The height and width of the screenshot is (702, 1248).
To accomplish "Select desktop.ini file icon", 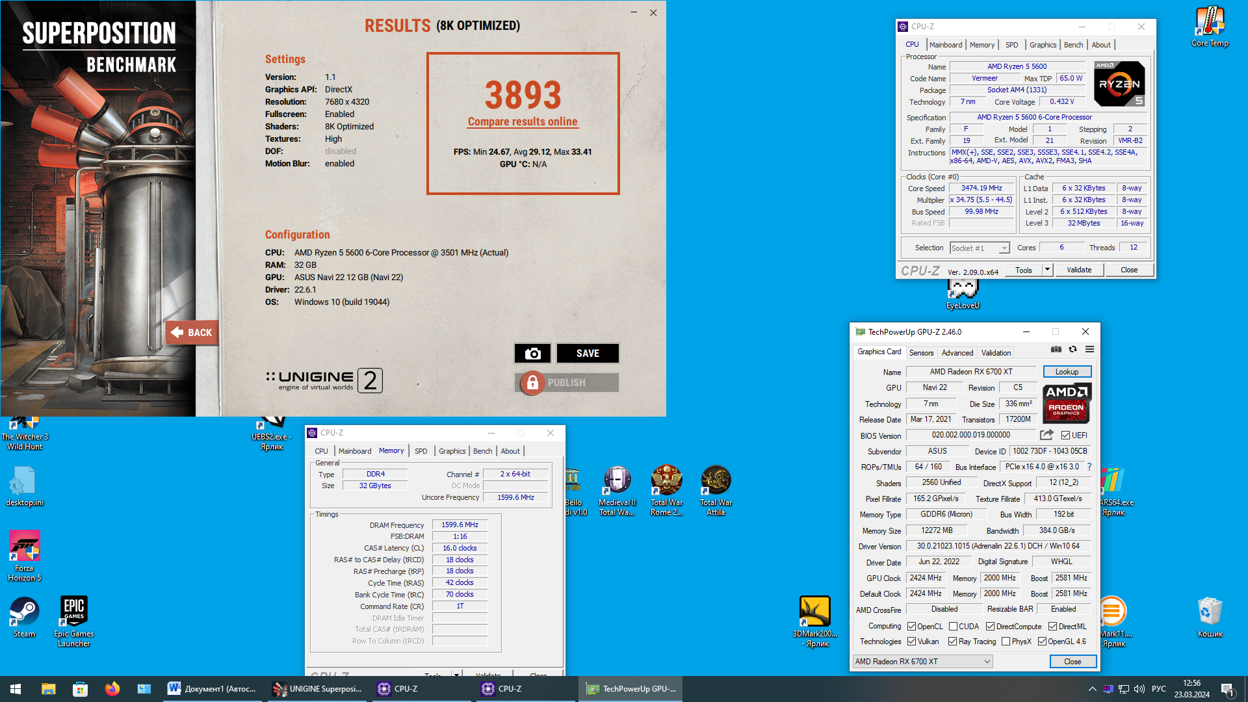I will pyautogui.click(x=25, y=487).
